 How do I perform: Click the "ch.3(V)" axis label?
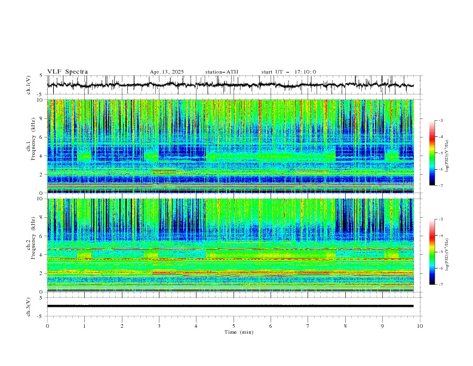pyautogui.click(x=29, y=307)
